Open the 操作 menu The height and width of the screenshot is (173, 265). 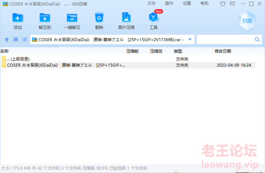pyautogui.click(x=169, y=4)
